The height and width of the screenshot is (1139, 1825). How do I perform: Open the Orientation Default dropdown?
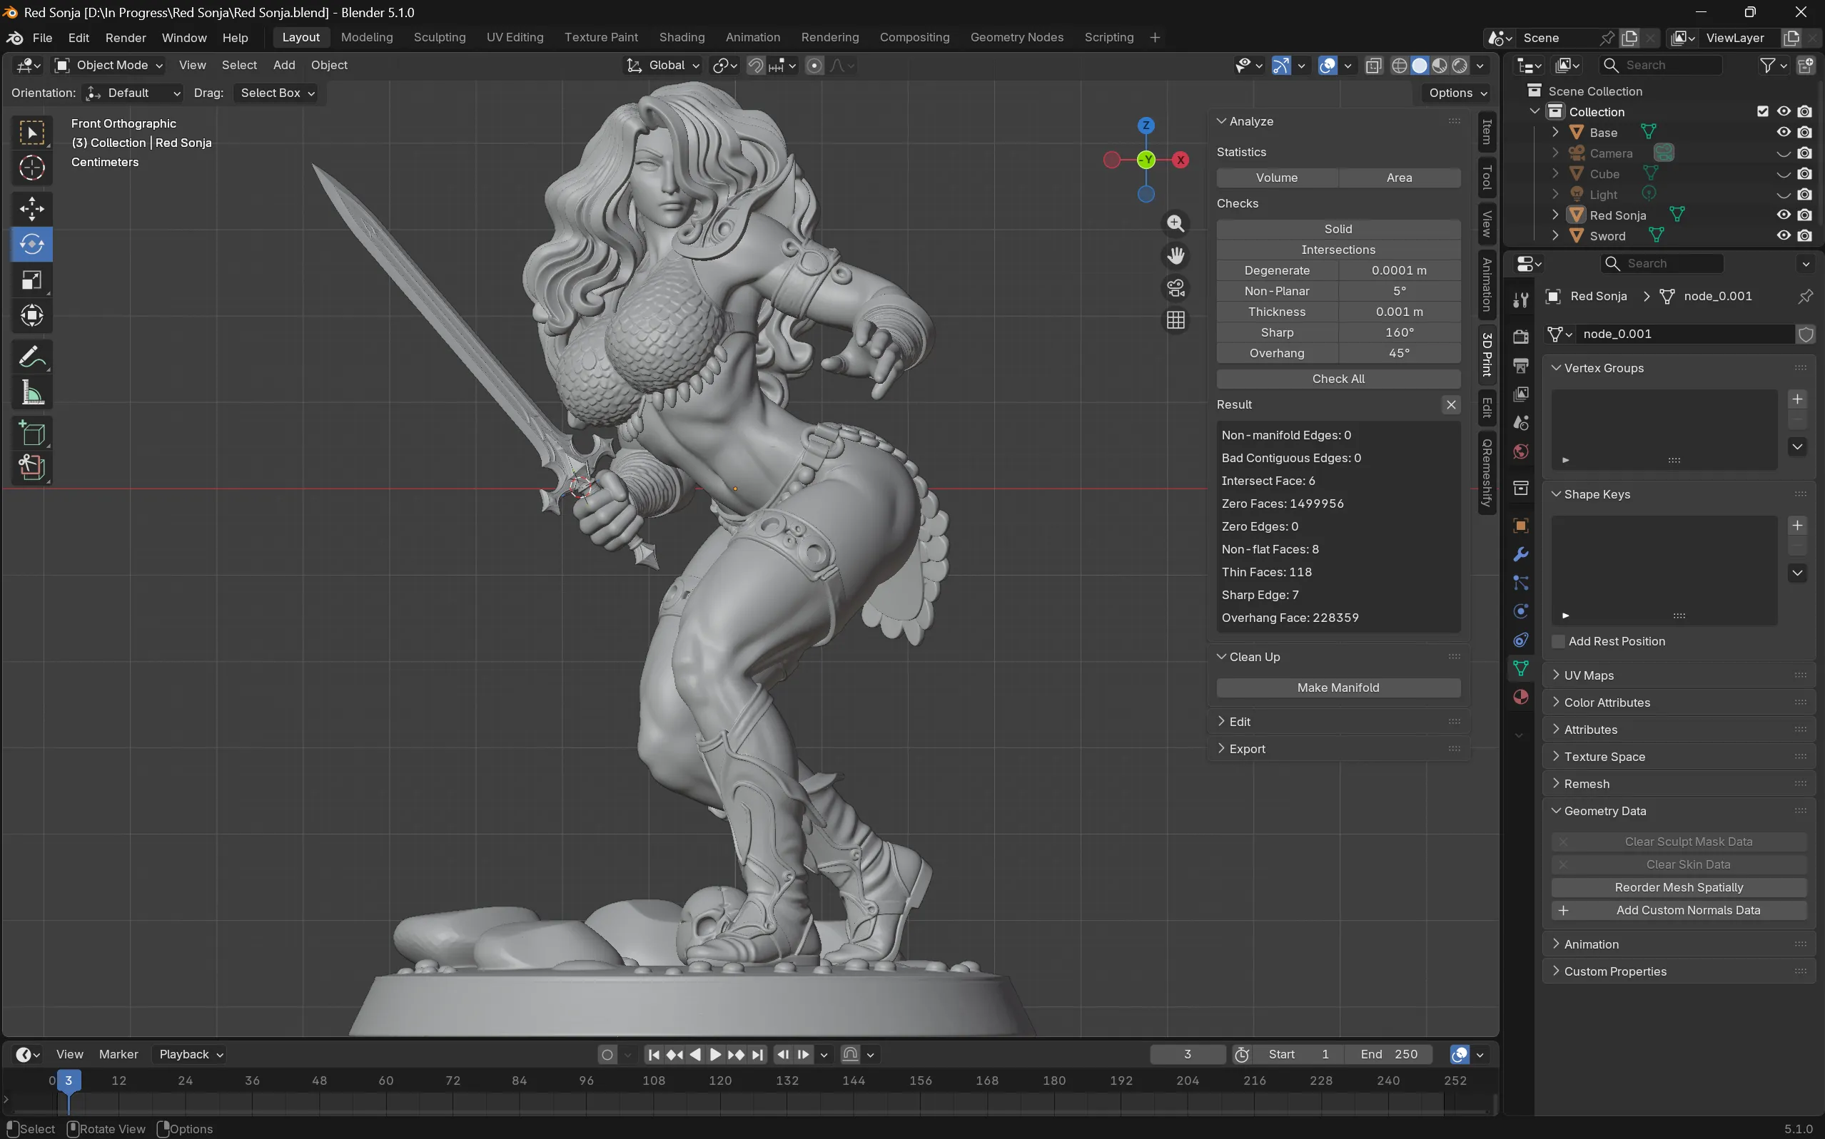(x=133, y=93)
